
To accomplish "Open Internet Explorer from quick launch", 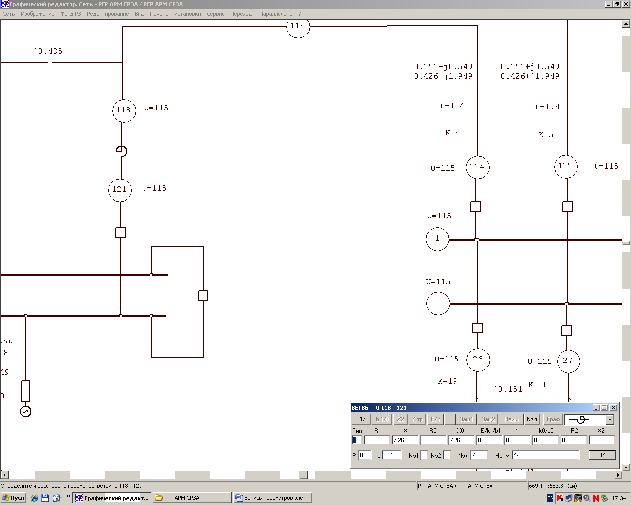I will (34, 498).
